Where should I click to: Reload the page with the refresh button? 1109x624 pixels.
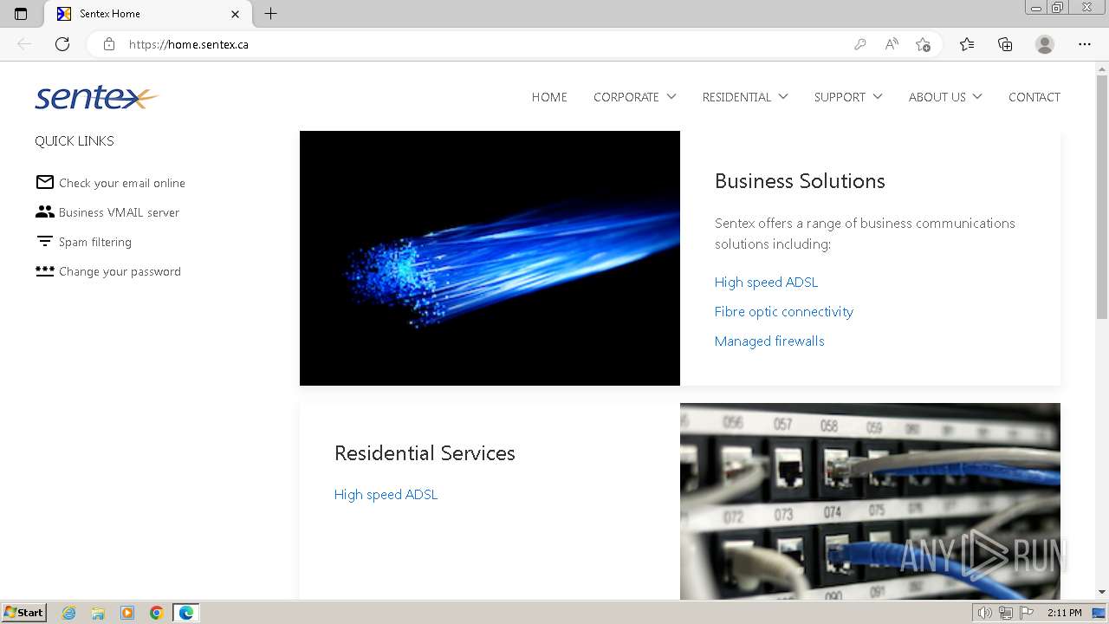coord(62,44)
